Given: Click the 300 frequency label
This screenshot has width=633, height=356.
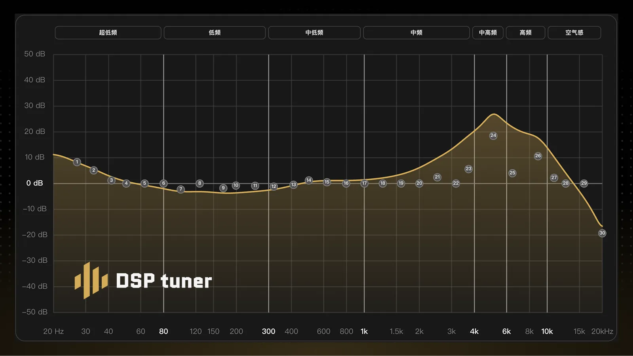Looking at the screenshot, I should 269,331.
